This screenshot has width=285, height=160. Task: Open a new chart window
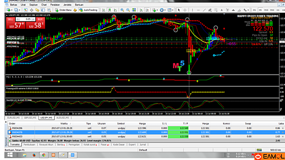coord(8,10)
